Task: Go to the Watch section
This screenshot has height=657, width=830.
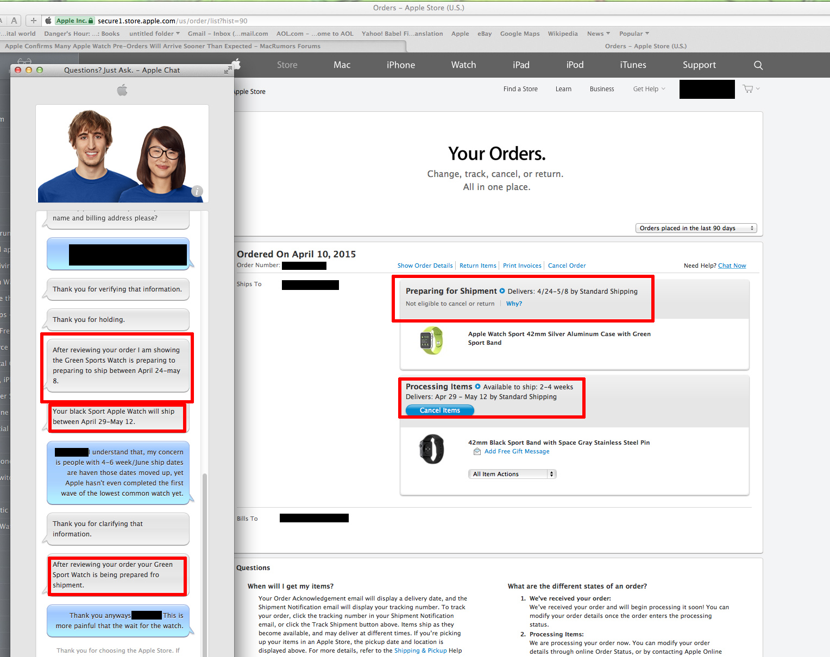Action: point(463,65)
